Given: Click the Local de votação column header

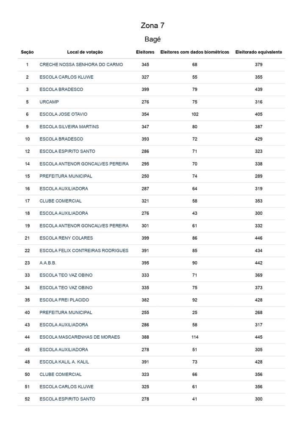Looking at the screenshot, I should coord(85,52).
